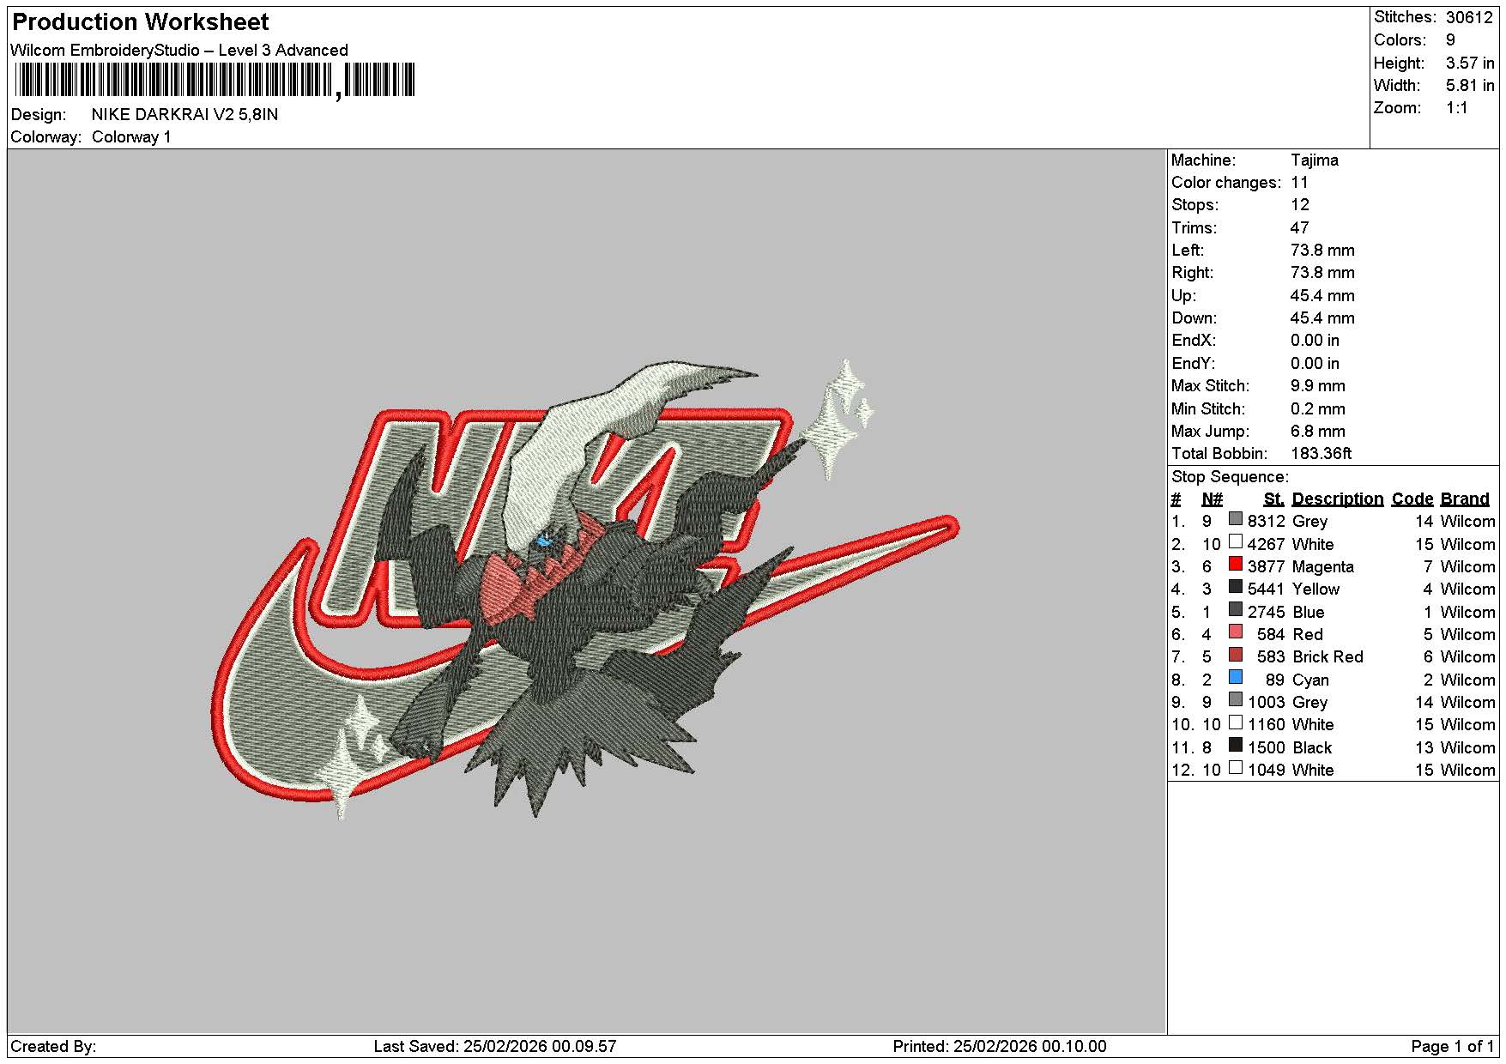Select the 'Up:' extent label
Viewport: 1506px width, 1064px height.
point(1183,296)
